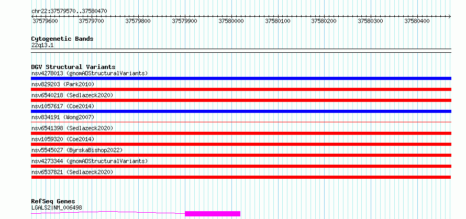Viewport: 466px width, 219px height.
Task: Click the magenta LGALS2 exon block
Action: coord(213,214)
